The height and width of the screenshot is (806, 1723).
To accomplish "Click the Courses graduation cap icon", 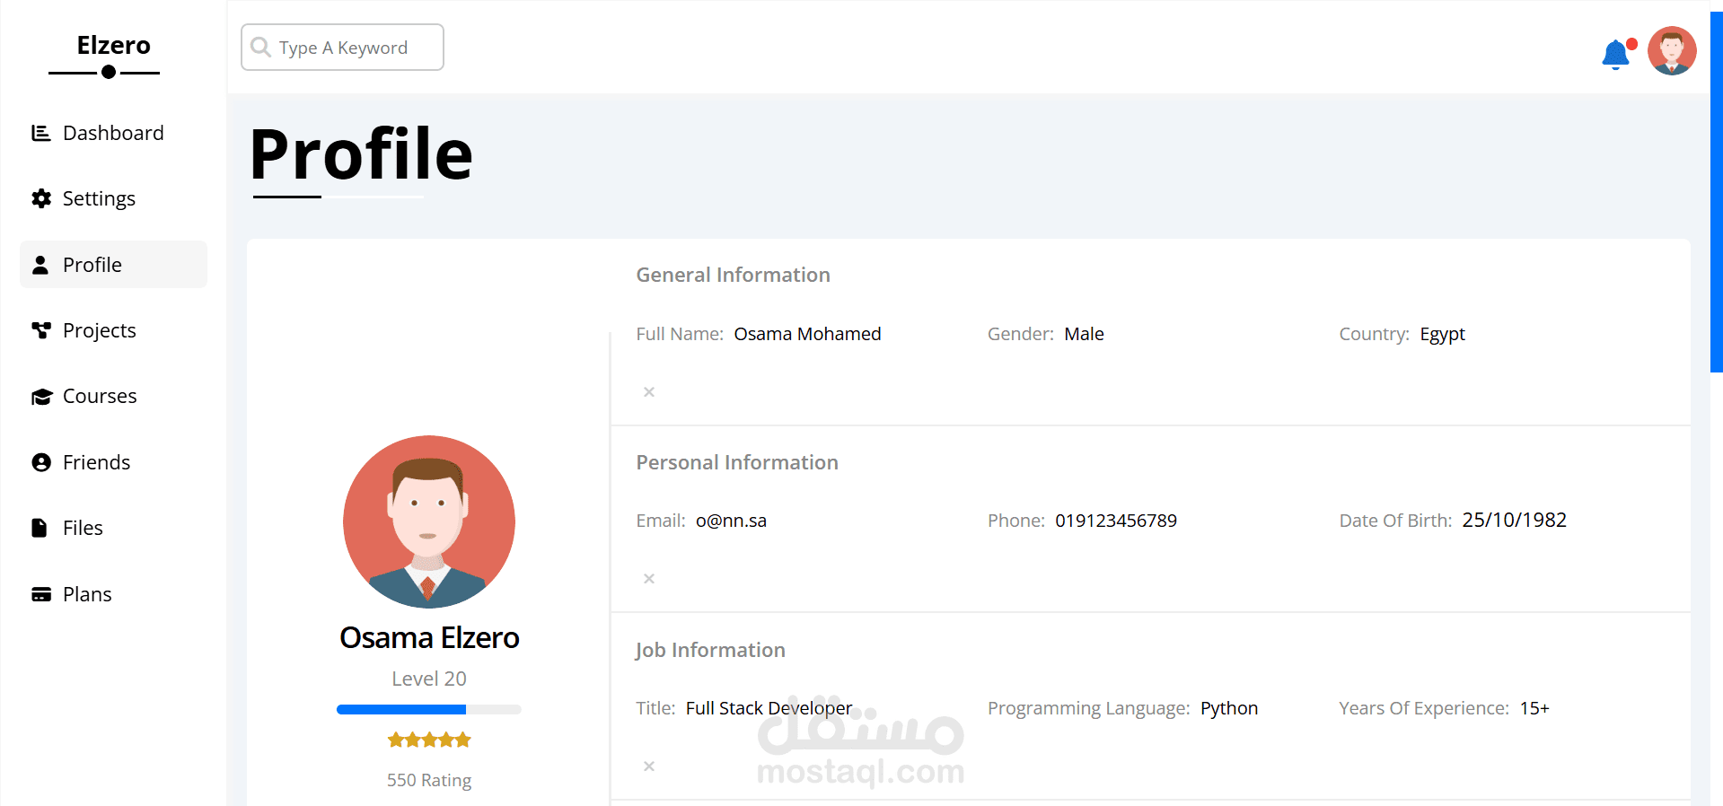I will point(41,397).
